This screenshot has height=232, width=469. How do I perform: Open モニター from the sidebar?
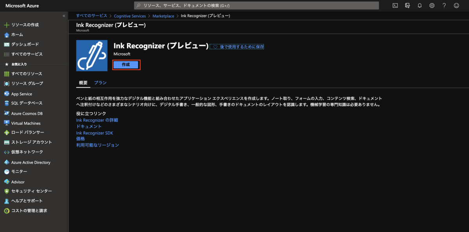pos(20,172)
